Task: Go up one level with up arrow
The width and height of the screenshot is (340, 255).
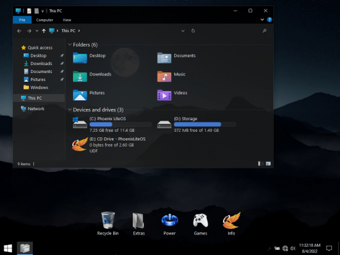Action: pos(44,31)
